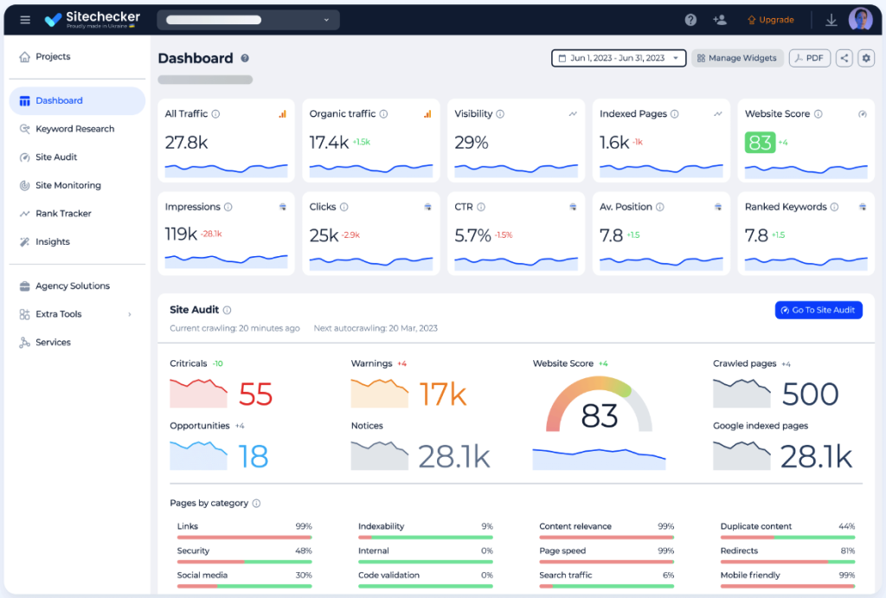Click the Website Score gauge icon
This screenshot has height=598, width=886.
click(x=862, y=114)
